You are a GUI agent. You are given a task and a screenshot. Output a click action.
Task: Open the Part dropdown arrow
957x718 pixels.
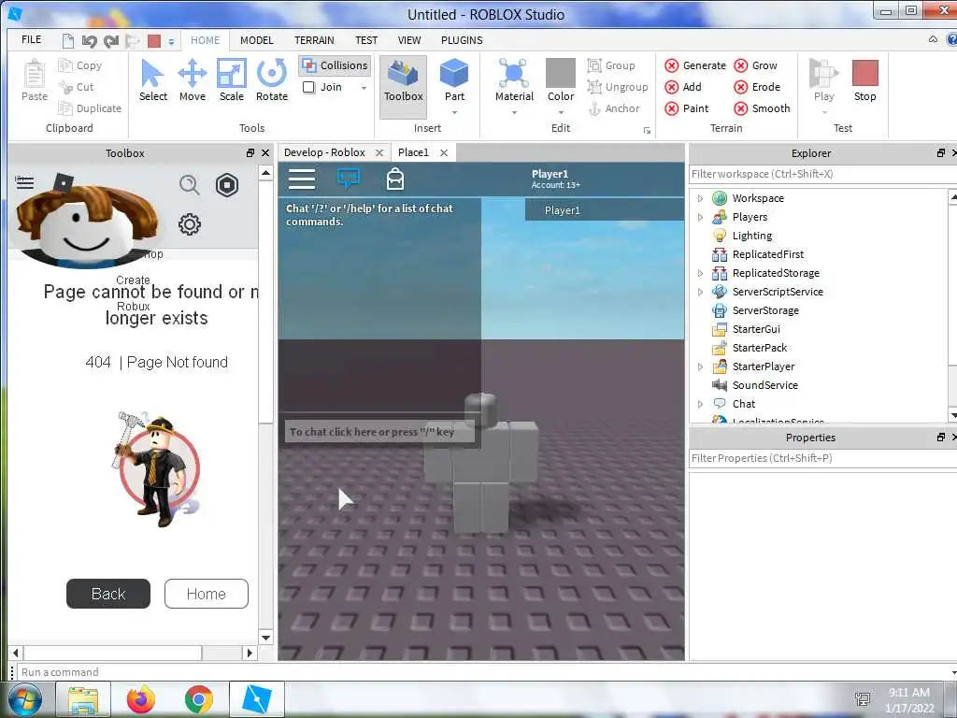click(x=454, y=113)
